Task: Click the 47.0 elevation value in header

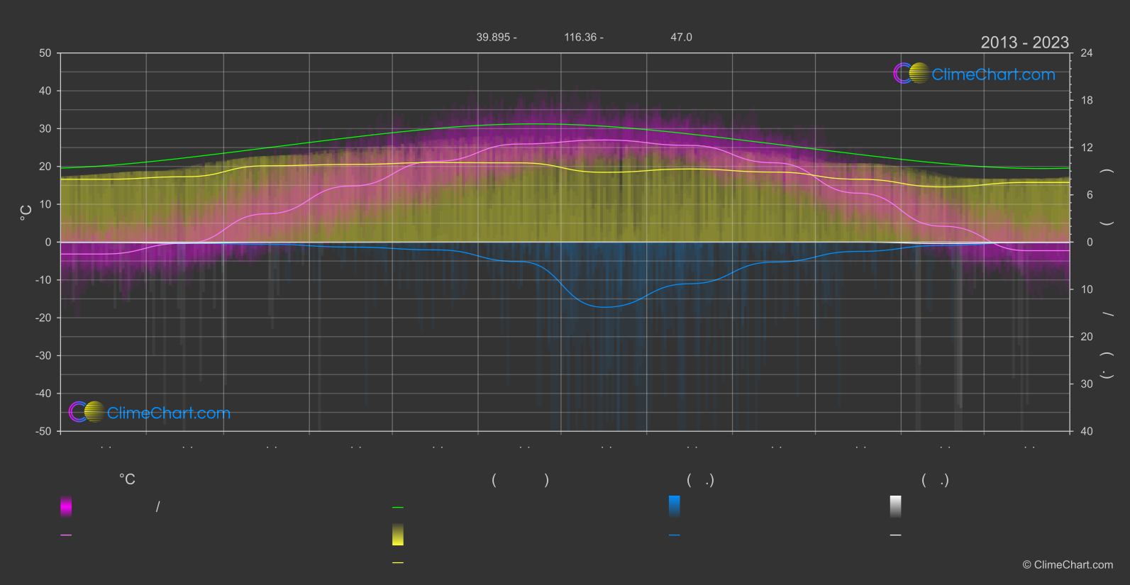Action: (x=681, y=37)
